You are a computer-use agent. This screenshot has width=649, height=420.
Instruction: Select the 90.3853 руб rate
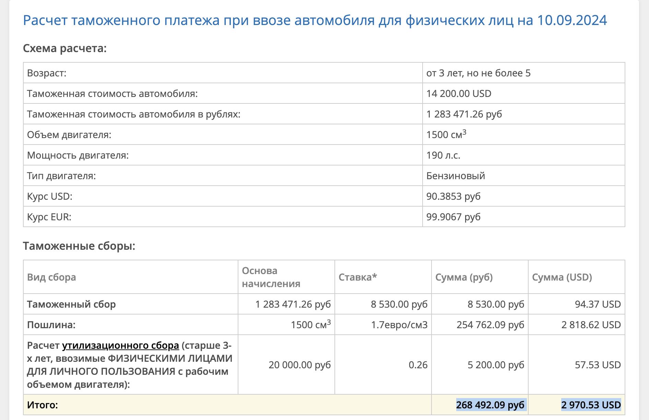pos(453,196)
